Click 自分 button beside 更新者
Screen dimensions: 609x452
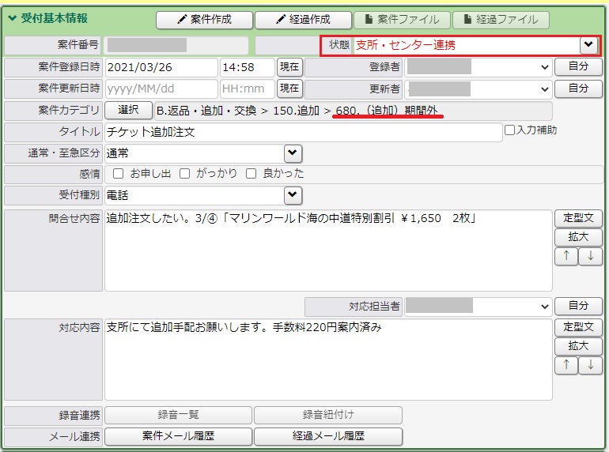(578, 89)
